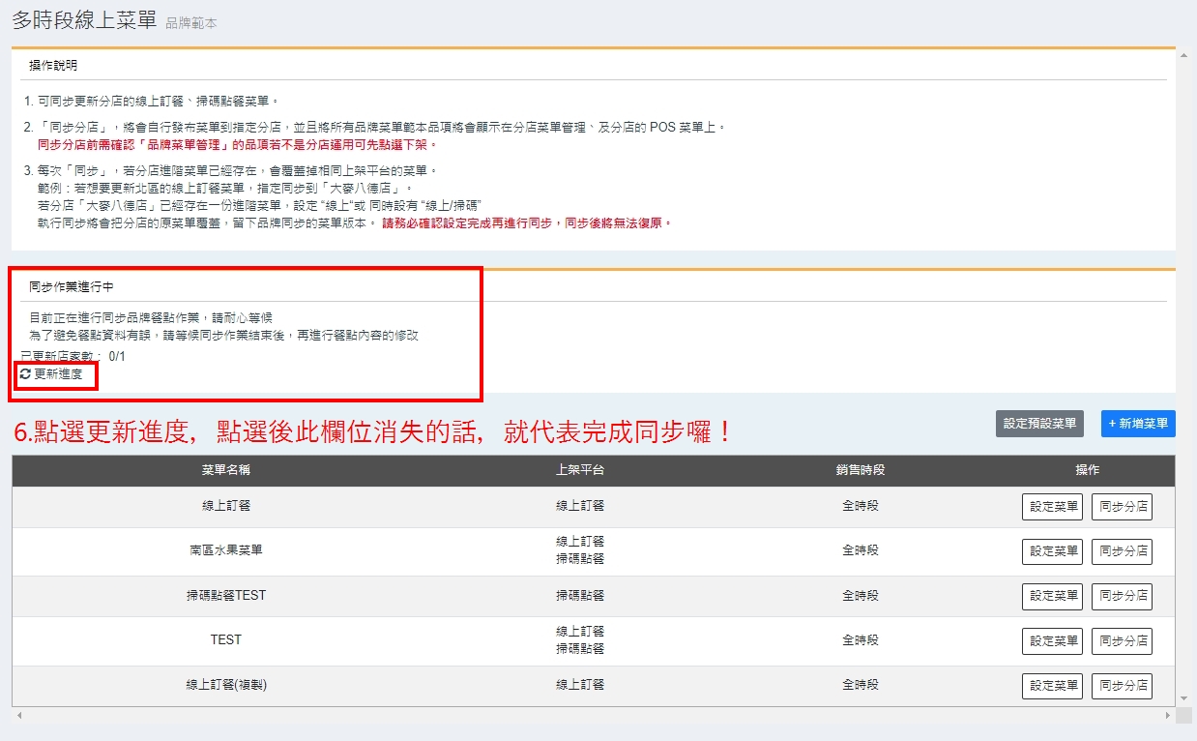
Task: Click the 上架平台 column header
Action: click(580, 470)
